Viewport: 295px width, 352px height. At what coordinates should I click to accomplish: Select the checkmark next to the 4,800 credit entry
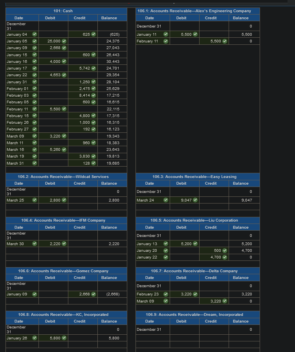point(93,115)
